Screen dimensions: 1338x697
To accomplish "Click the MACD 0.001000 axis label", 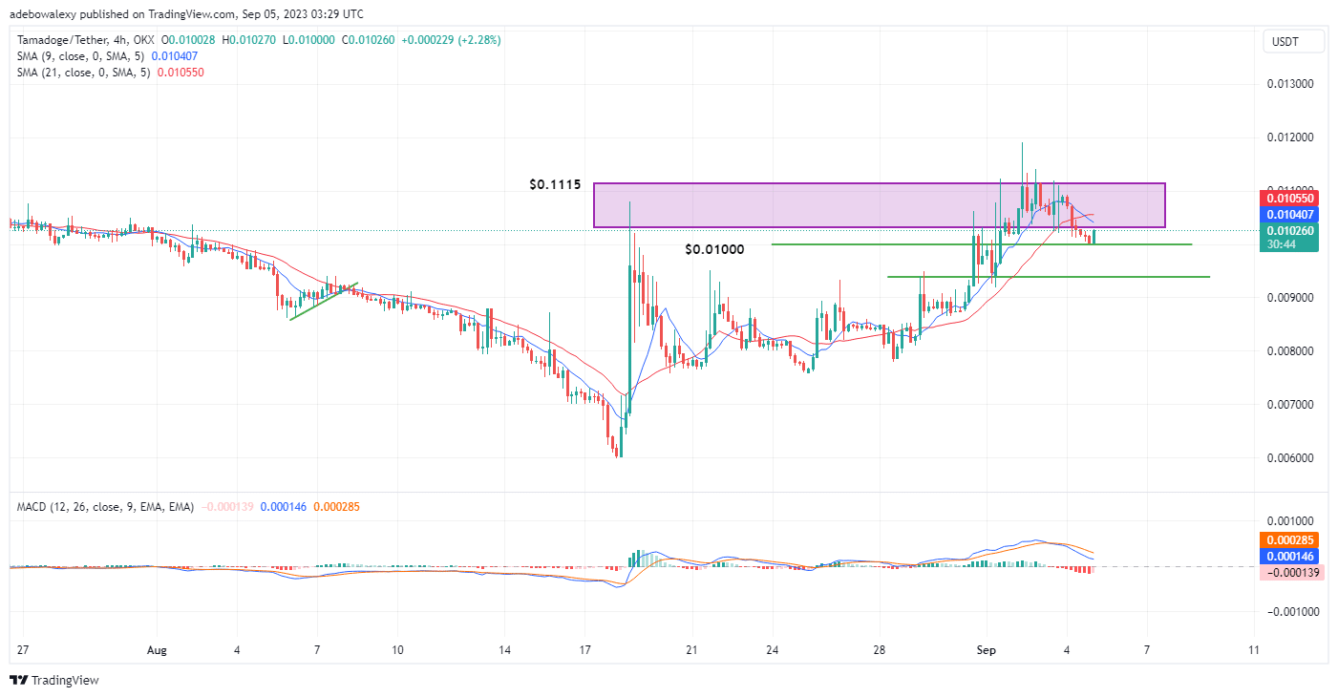I will pos(1291,521).
